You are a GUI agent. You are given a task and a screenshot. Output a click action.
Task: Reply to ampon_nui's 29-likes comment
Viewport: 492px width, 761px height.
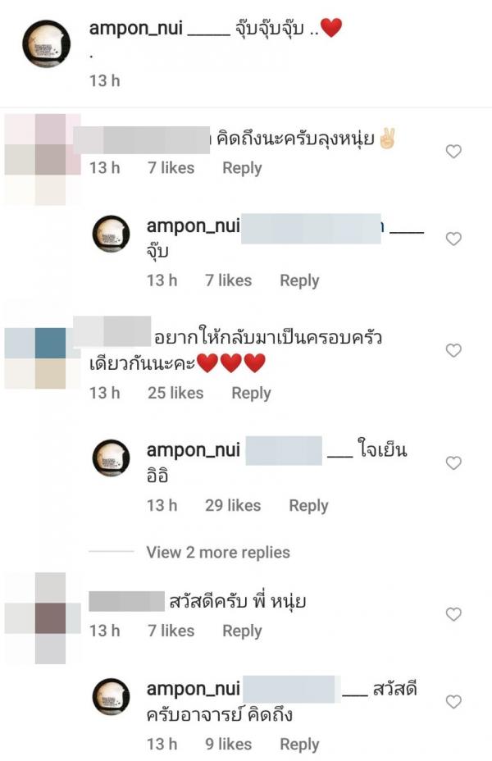[x=308, y=506]
